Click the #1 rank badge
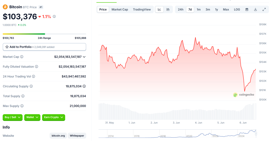Viewport: 271px width, 141px height. tap(41, 7)
